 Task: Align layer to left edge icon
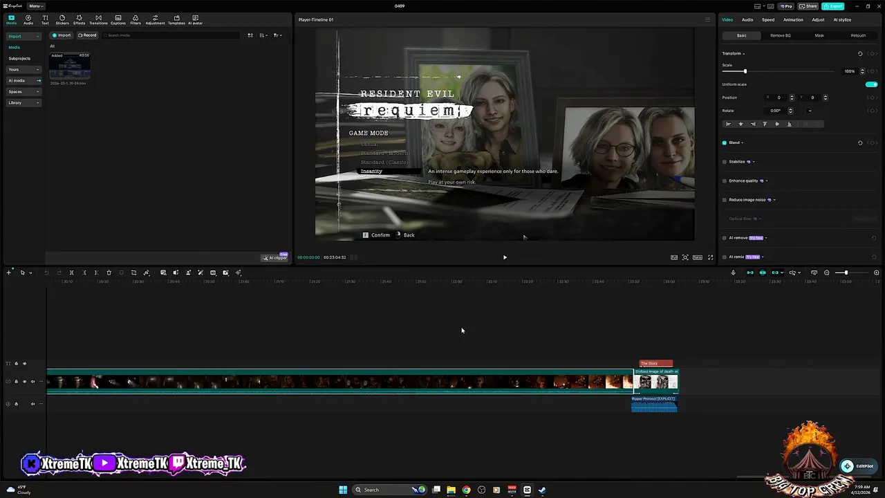click(x=728, y=124)
